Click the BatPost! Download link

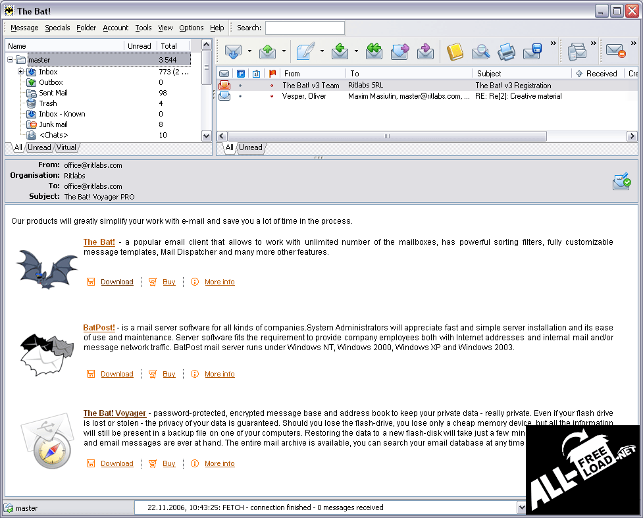(117, 374)
